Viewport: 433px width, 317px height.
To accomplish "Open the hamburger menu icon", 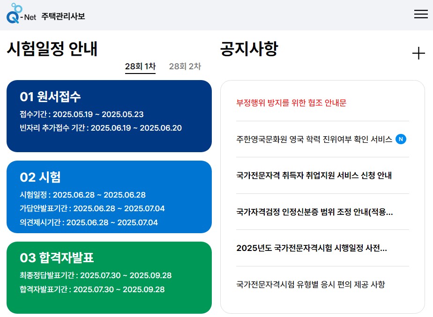I will [421, 14].
